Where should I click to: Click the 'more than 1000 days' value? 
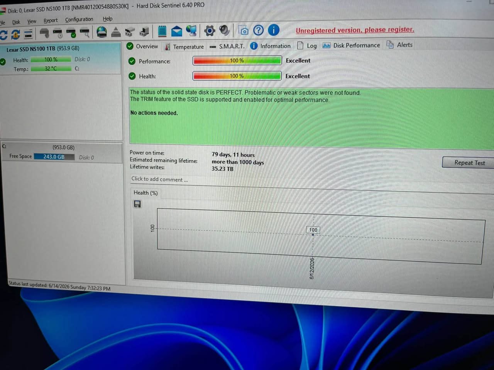238,162
